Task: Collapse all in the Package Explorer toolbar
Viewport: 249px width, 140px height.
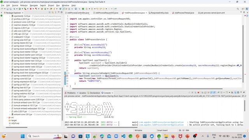Action: (x=50, y=12)
